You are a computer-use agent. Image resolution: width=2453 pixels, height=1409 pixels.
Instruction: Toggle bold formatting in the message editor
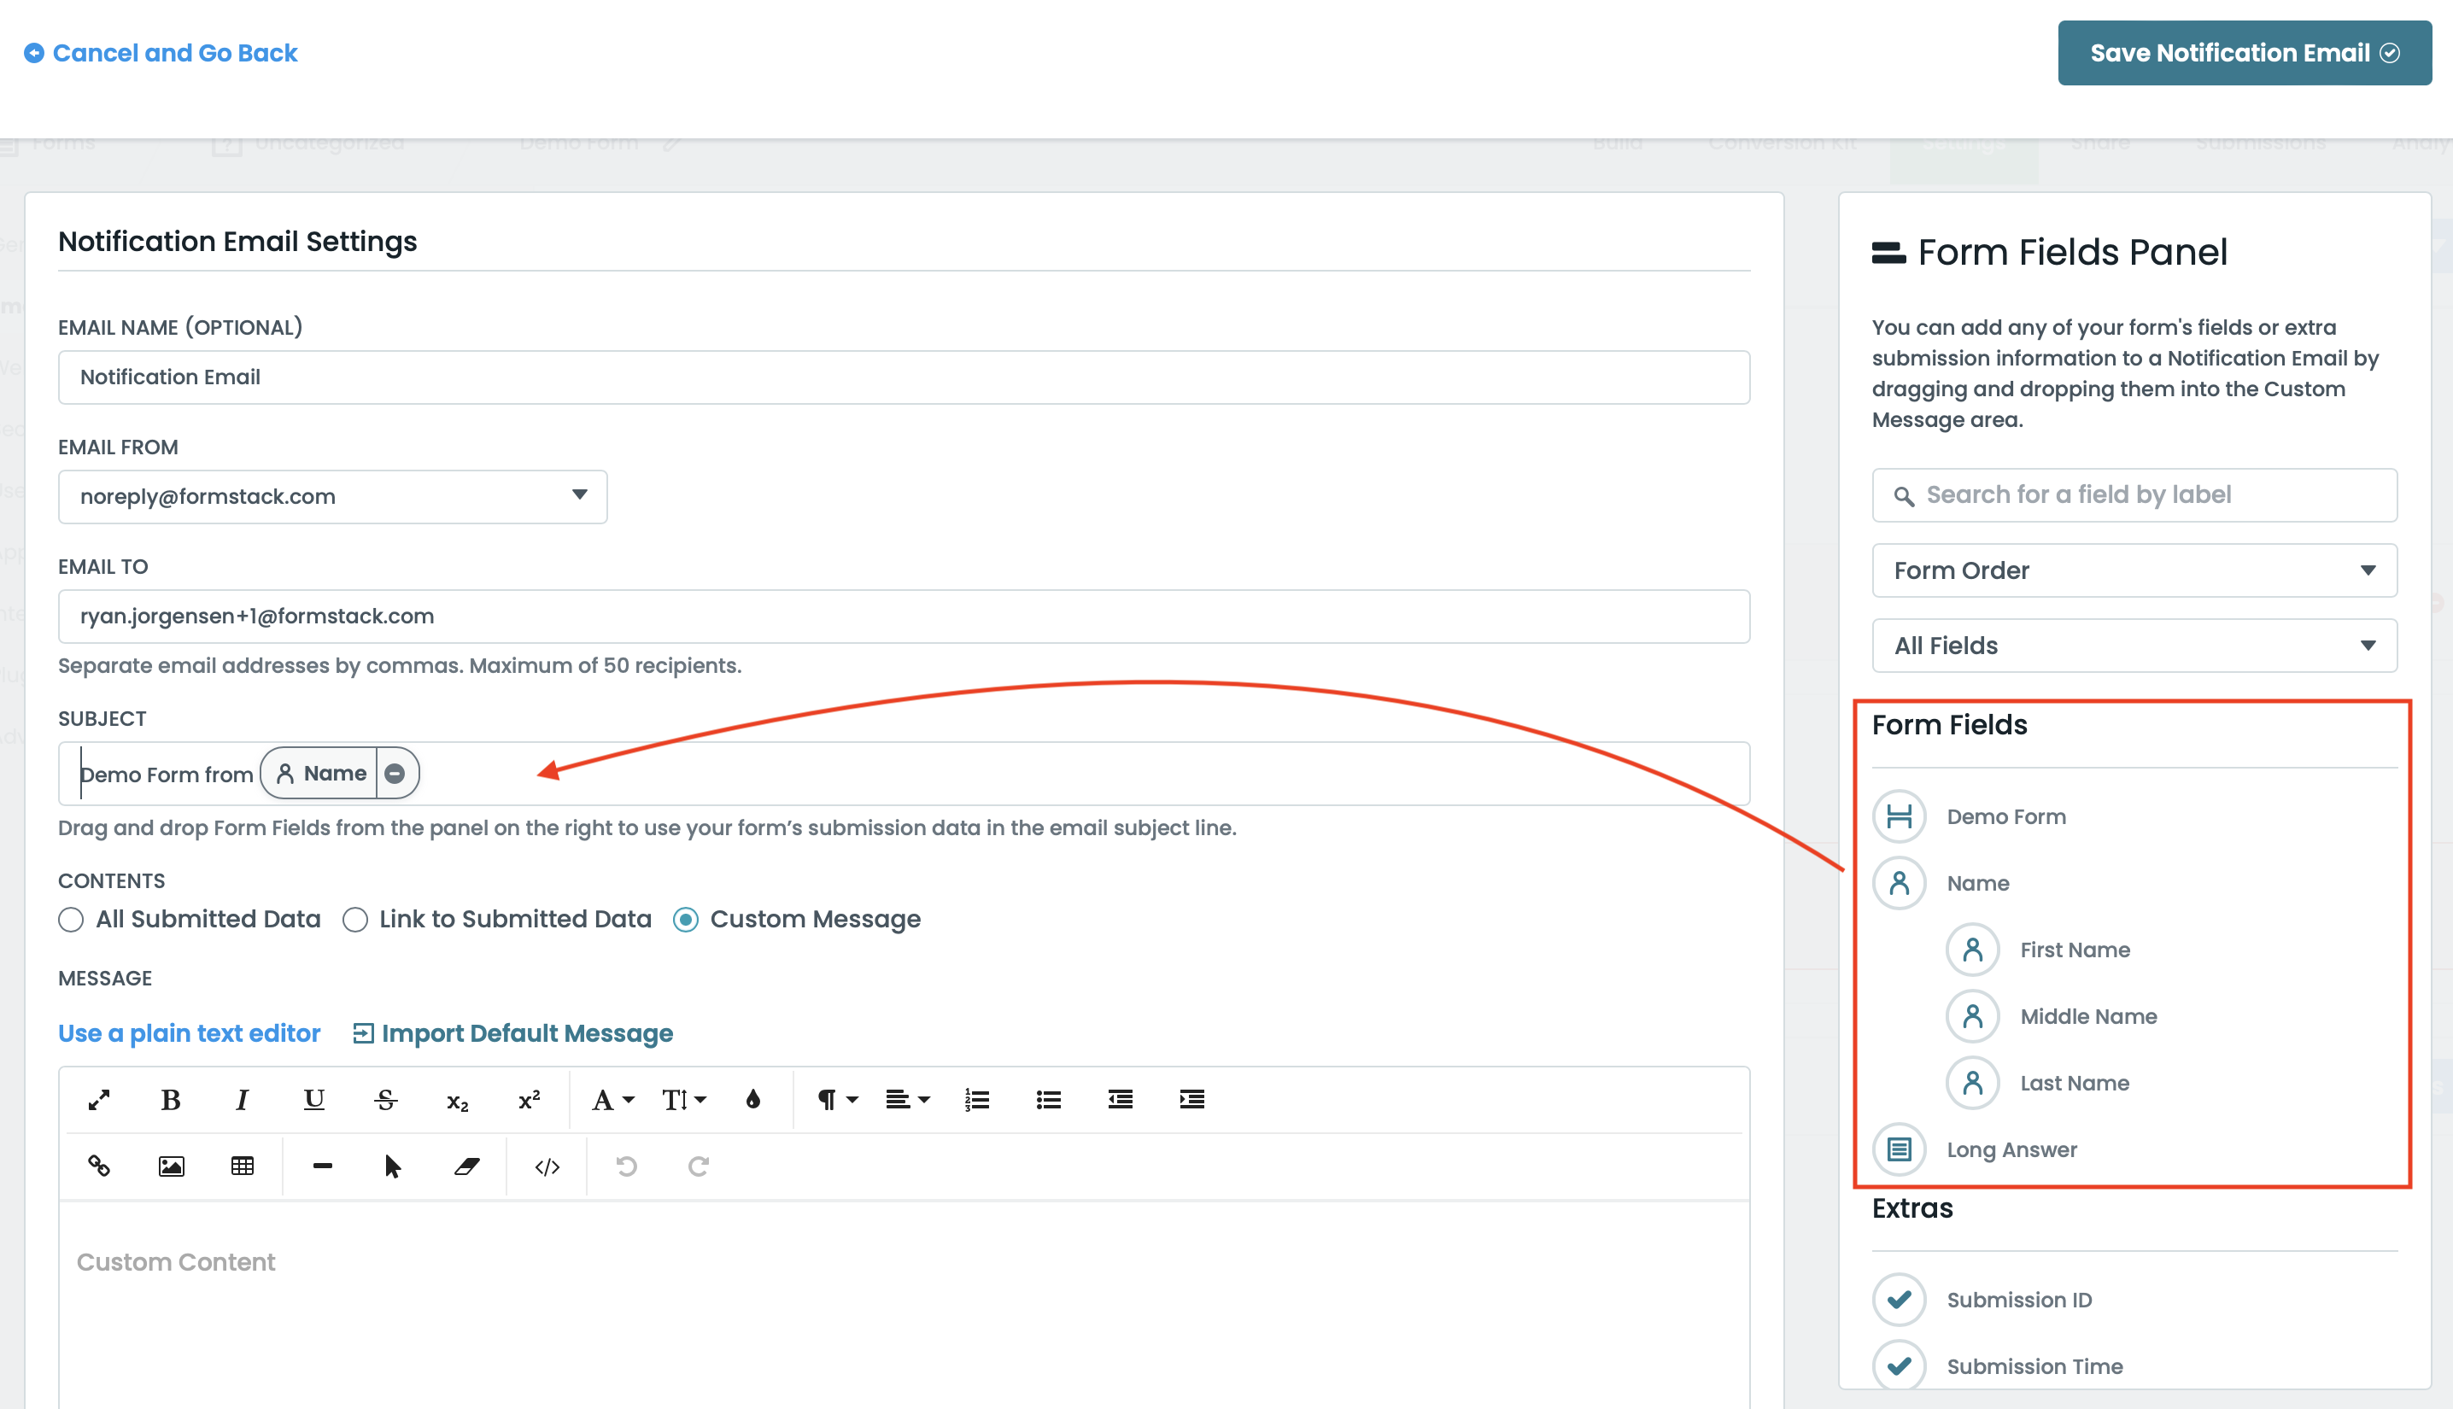point(170,1099)
